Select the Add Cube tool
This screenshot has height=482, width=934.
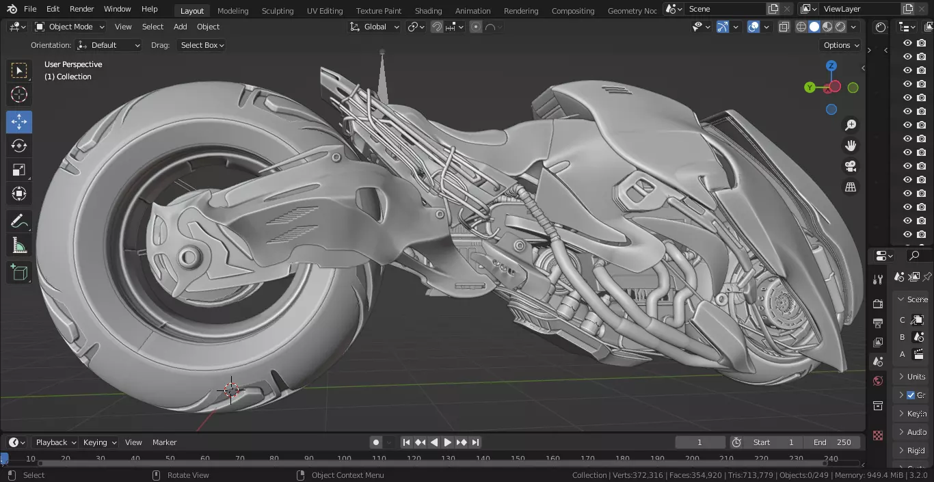(x=19, y=272)
